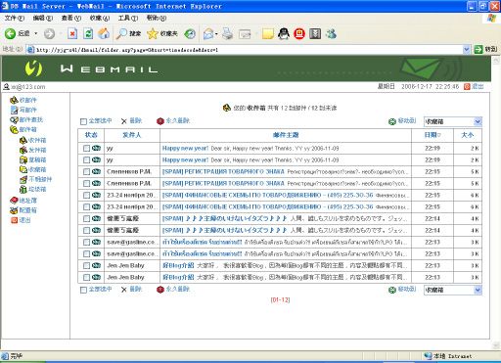Open the 工具(T) menu
The image size is (501, 363).
tap(128, 18)
